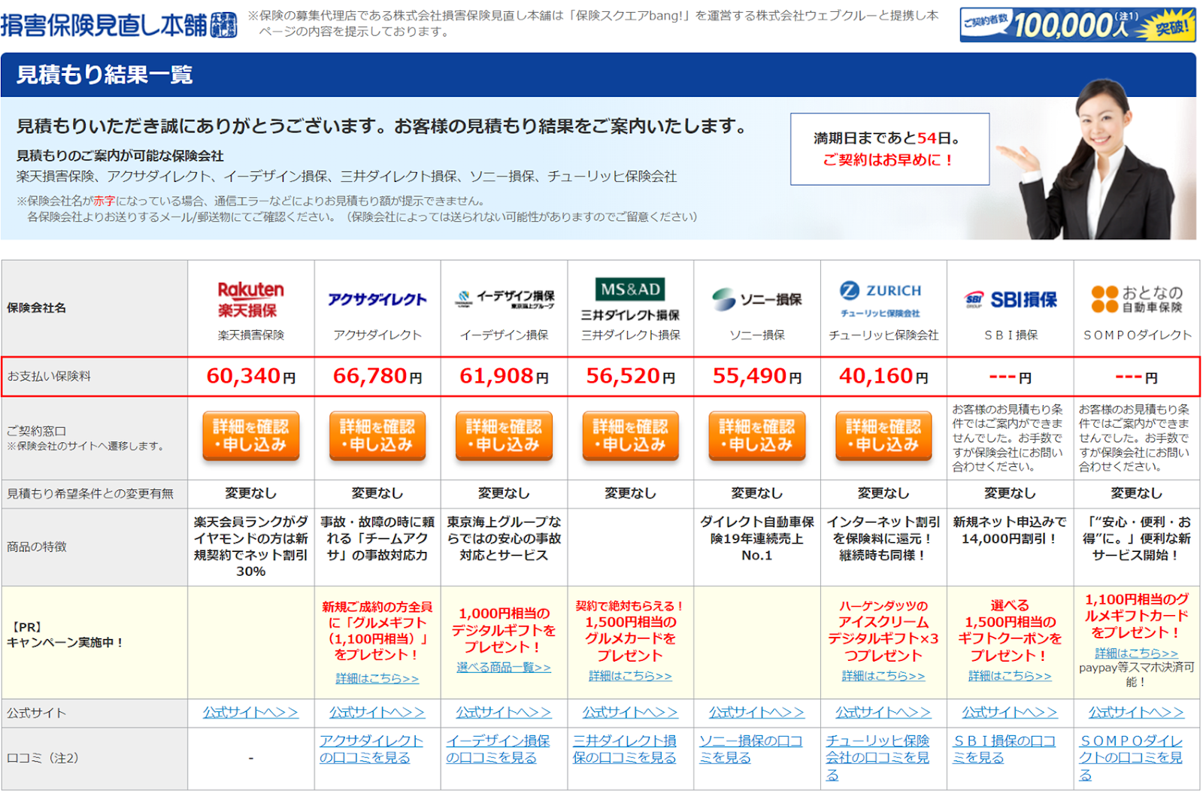The width and height of the screenshot is (1203, 797).
Task: Open チューリッヒ campaign 詳細はこちら link
Action: [883, 675]
